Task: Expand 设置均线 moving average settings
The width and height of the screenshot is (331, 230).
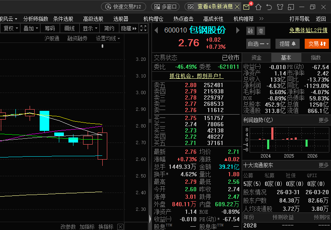Action: pos(108,39)
